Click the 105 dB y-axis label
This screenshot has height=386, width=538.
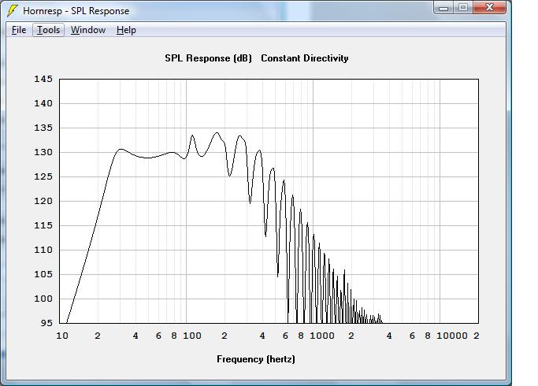point(43,274)
